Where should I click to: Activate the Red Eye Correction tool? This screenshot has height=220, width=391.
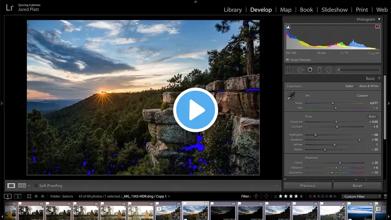pos(310,70)
